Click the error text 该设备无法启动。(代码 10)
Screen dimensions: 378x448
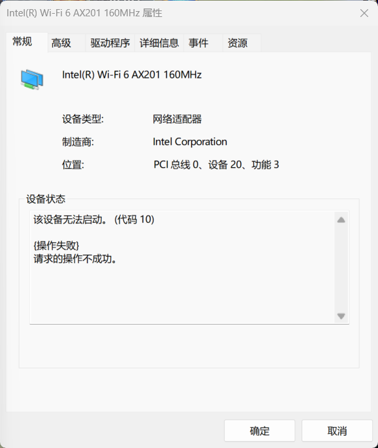[x=94, y=219]
